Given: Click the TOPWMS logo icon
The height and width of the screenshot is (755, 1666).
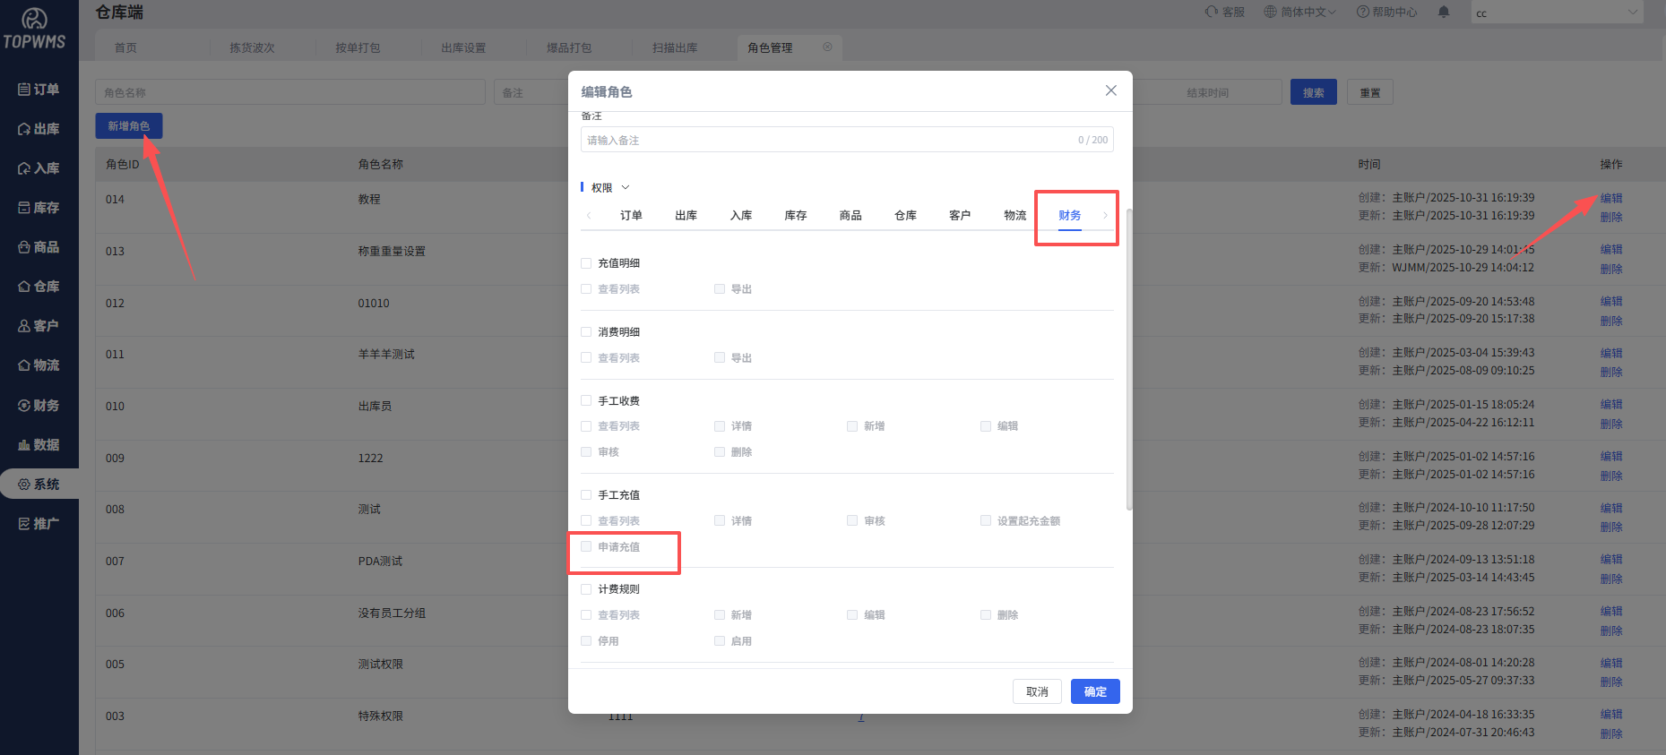Looking at the screenshot, I should [34, 19].
